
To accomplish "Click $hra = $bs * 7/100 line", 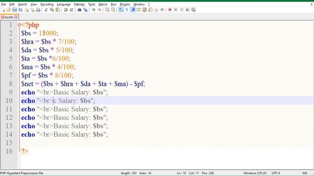I will point(49,42).
